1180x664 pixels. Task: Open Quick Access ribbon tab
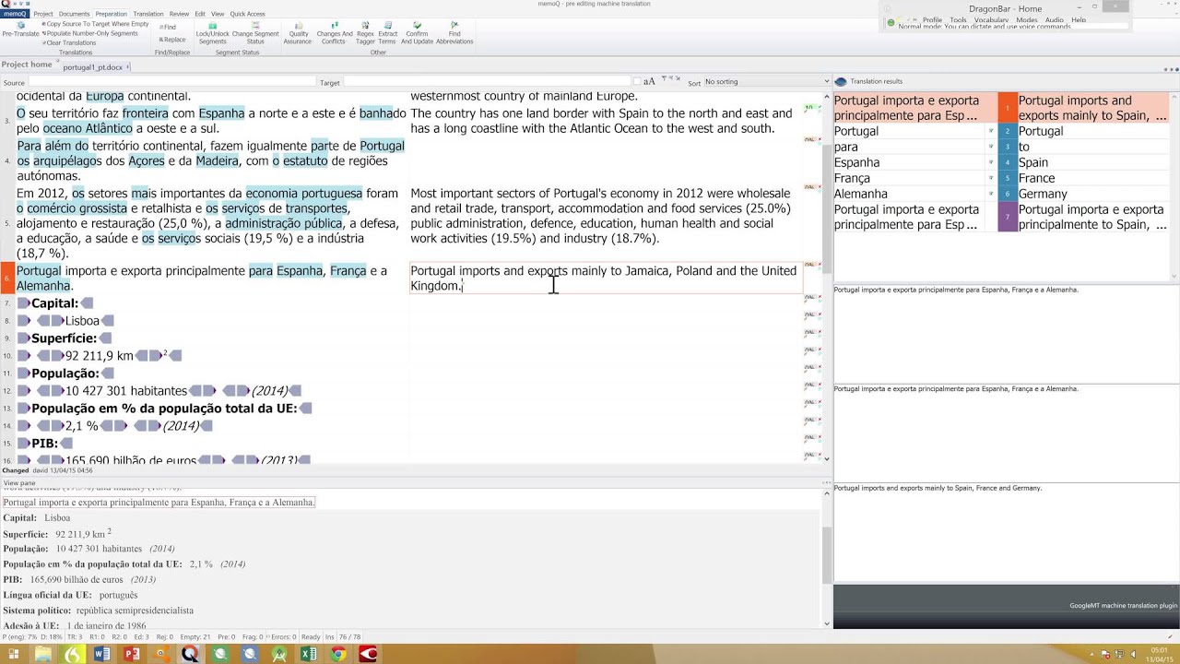(x=247, y=14)
